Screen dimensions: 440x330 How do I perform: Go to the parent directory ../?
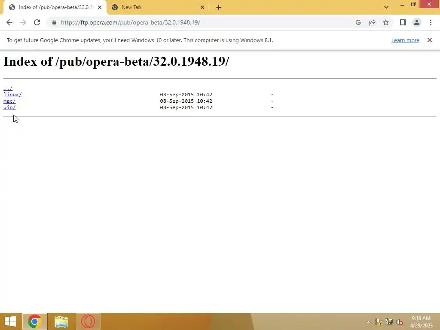tap(8, 88)
